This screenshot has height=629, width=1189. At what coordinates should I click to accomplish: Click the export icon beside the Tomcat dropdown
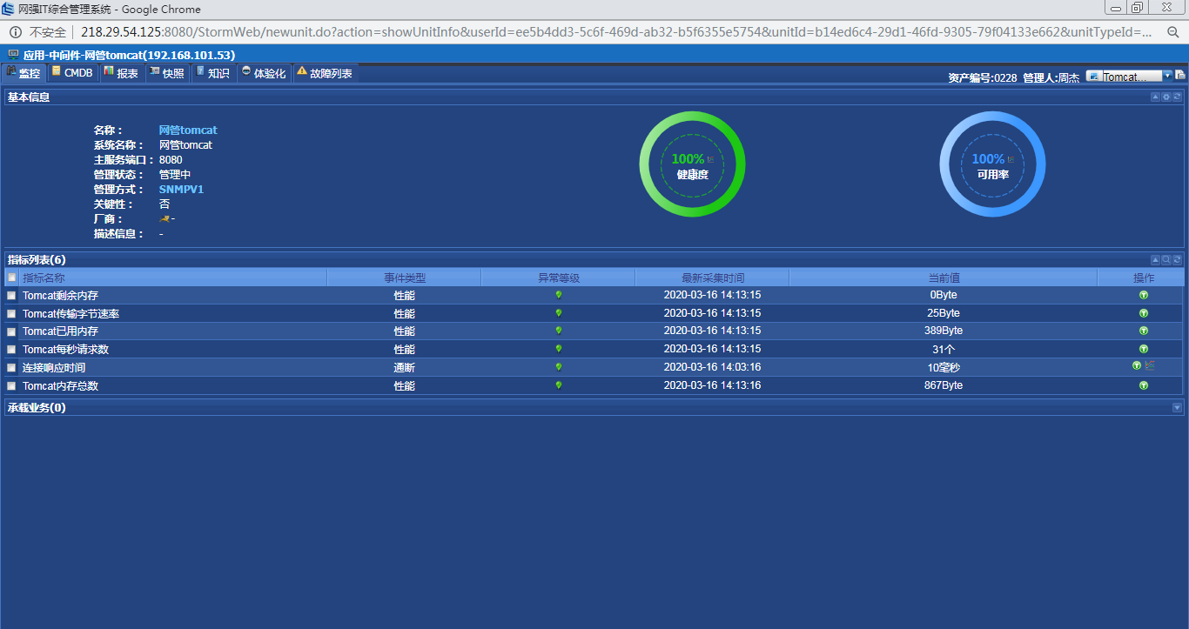(1180, 77)
